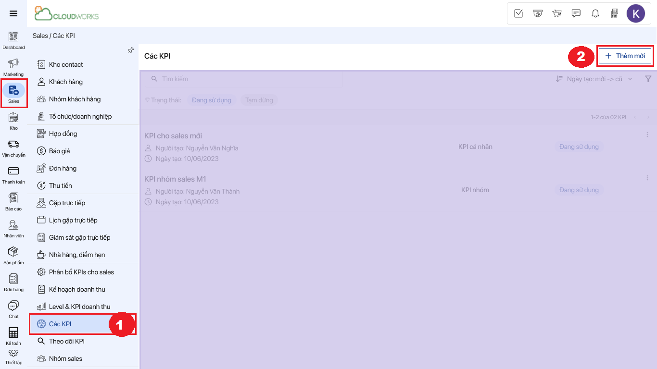Expand the Ngày tạo sort dropdown
Screen dimensions: 657x369
(594, 79)
